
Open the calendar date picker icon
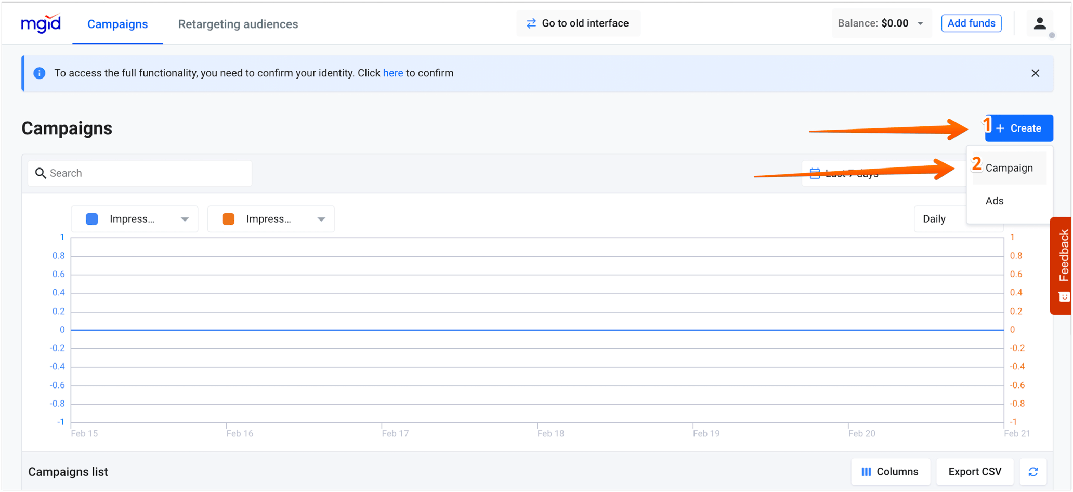coord(815,173)
